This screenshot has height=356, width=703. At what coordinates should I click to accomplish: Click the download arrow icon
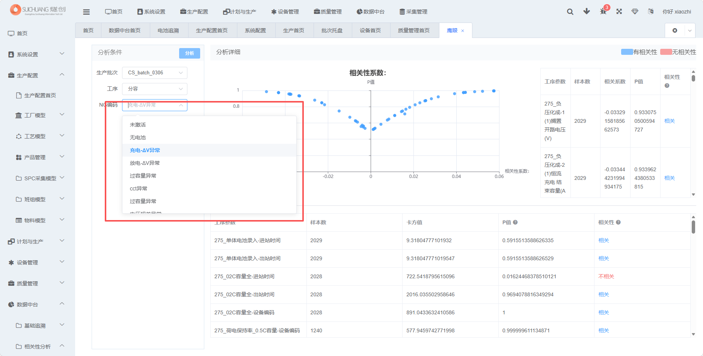587,12
